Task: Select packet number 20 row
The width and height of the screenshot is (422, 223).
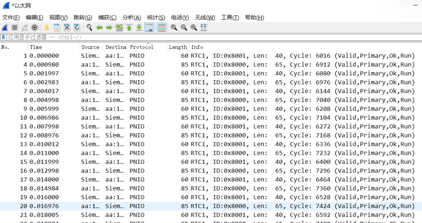Action: coord(206,206)
